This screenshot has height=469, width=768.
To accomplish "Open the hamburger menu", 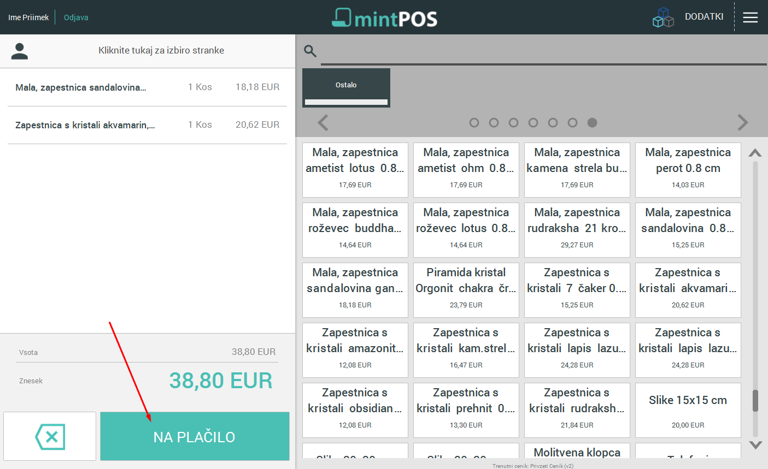I will 751,17.
